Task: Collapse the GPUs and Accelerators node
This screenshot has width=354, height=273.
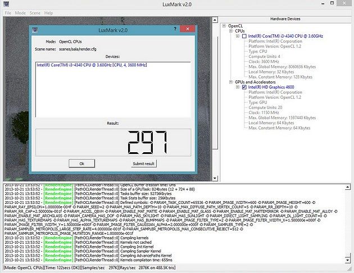Action: [x=231, y=82]
